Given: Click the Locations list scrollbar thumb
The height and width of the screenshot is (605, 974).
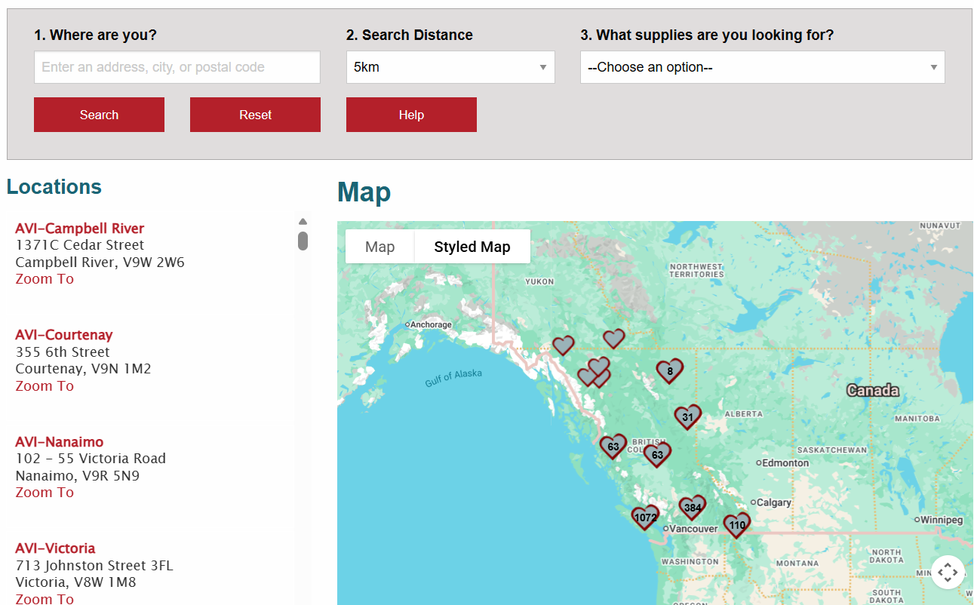Looking at the screenshot, I should pyautogui.click(x=303, y=241).
